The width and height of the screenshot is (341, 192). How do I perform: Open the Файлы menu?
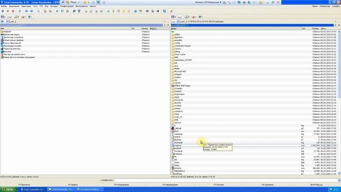tap(4, 6)
